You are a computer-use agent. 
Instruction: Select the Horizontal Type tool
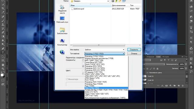3,52
